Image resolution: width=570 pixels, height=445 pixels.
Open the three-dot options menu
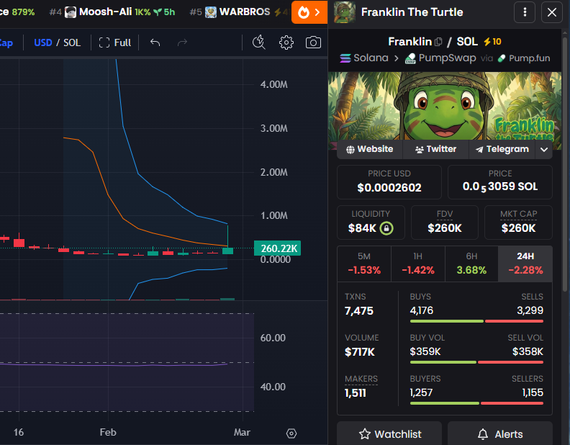pyautogui.click(x=525, y=12)
